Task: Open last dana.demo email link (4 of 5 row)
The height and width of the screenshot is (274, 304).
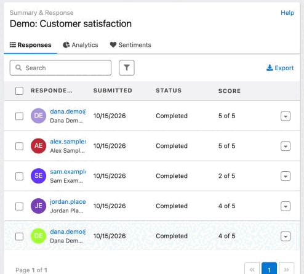Action: pyautogui.click(x=68, y=232)
